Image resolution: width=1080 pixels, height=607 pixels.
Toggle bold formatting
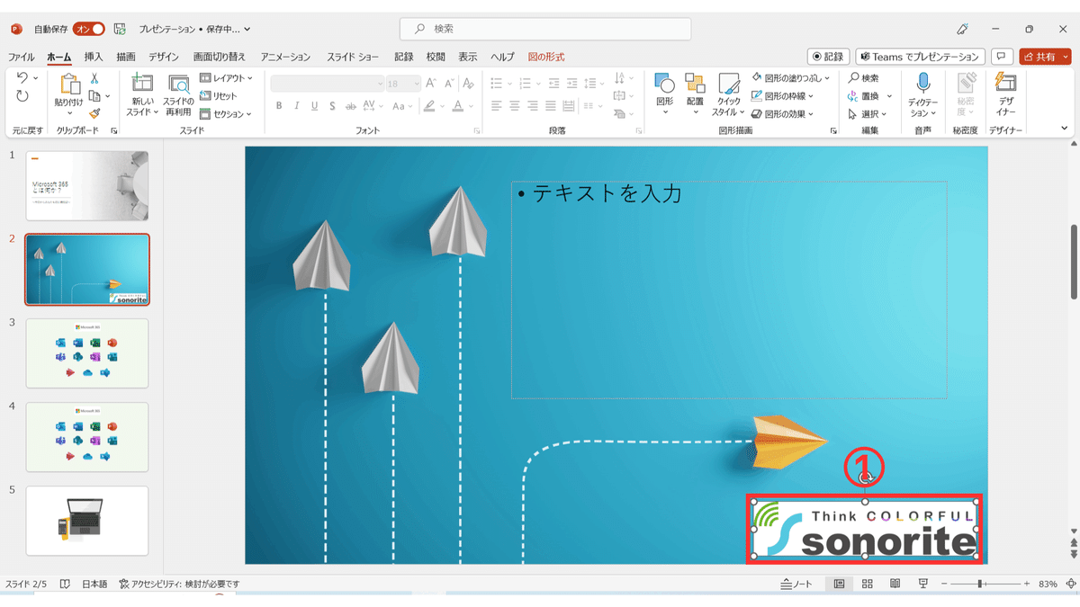(277, 105)
